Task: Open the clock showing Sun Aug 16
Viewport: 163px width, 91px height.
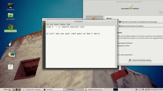Action: click(156, 89)
